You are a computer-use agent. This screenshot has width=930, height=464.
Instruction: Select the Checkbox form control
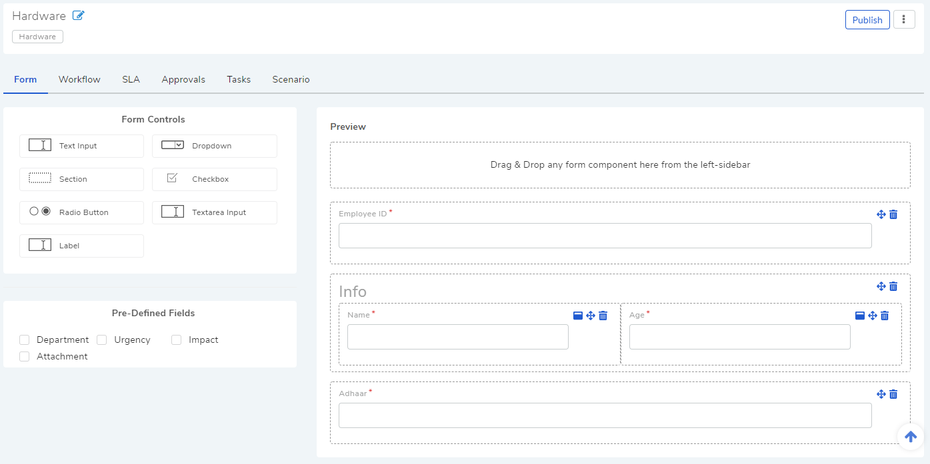pos(215,179)
